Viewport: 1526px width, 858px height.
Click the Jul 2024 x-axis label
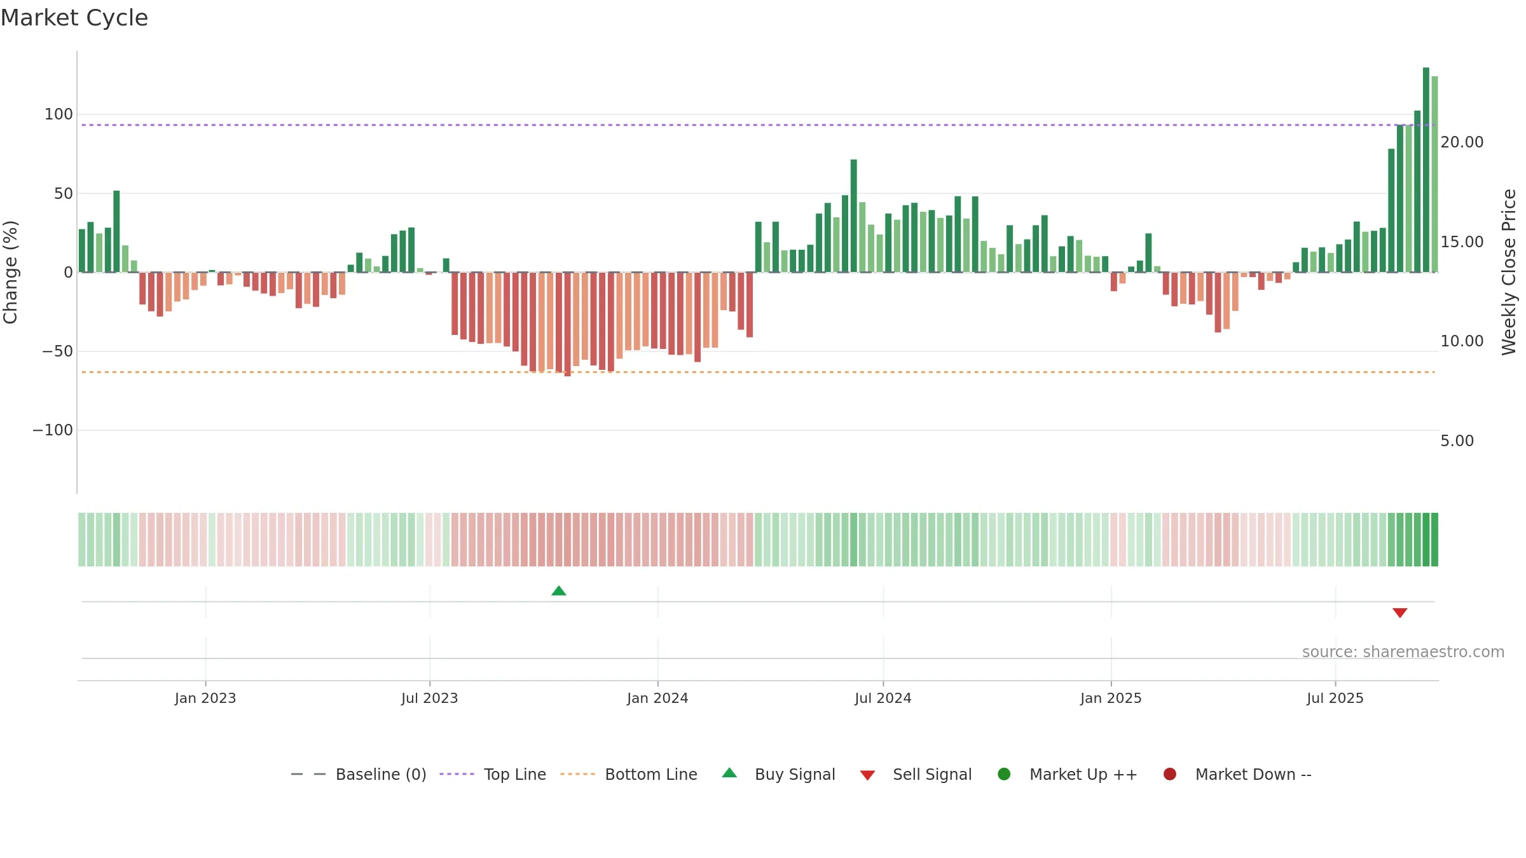click(x=883, y=698)
